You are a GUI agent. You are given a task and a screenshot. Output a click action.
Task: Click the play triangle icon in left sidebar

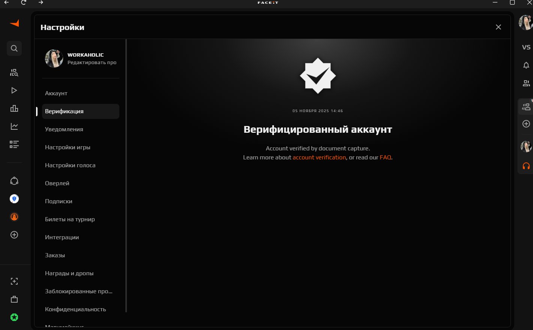point(14,90)
